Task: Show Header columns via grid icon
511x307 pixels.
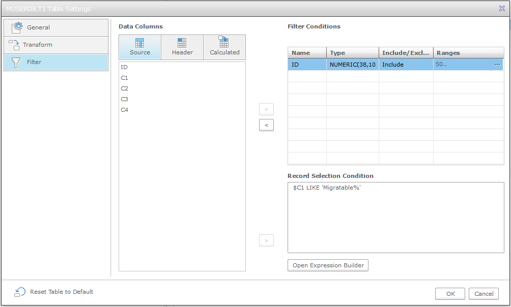Action: pyautogui.click(x=182, y=43)
